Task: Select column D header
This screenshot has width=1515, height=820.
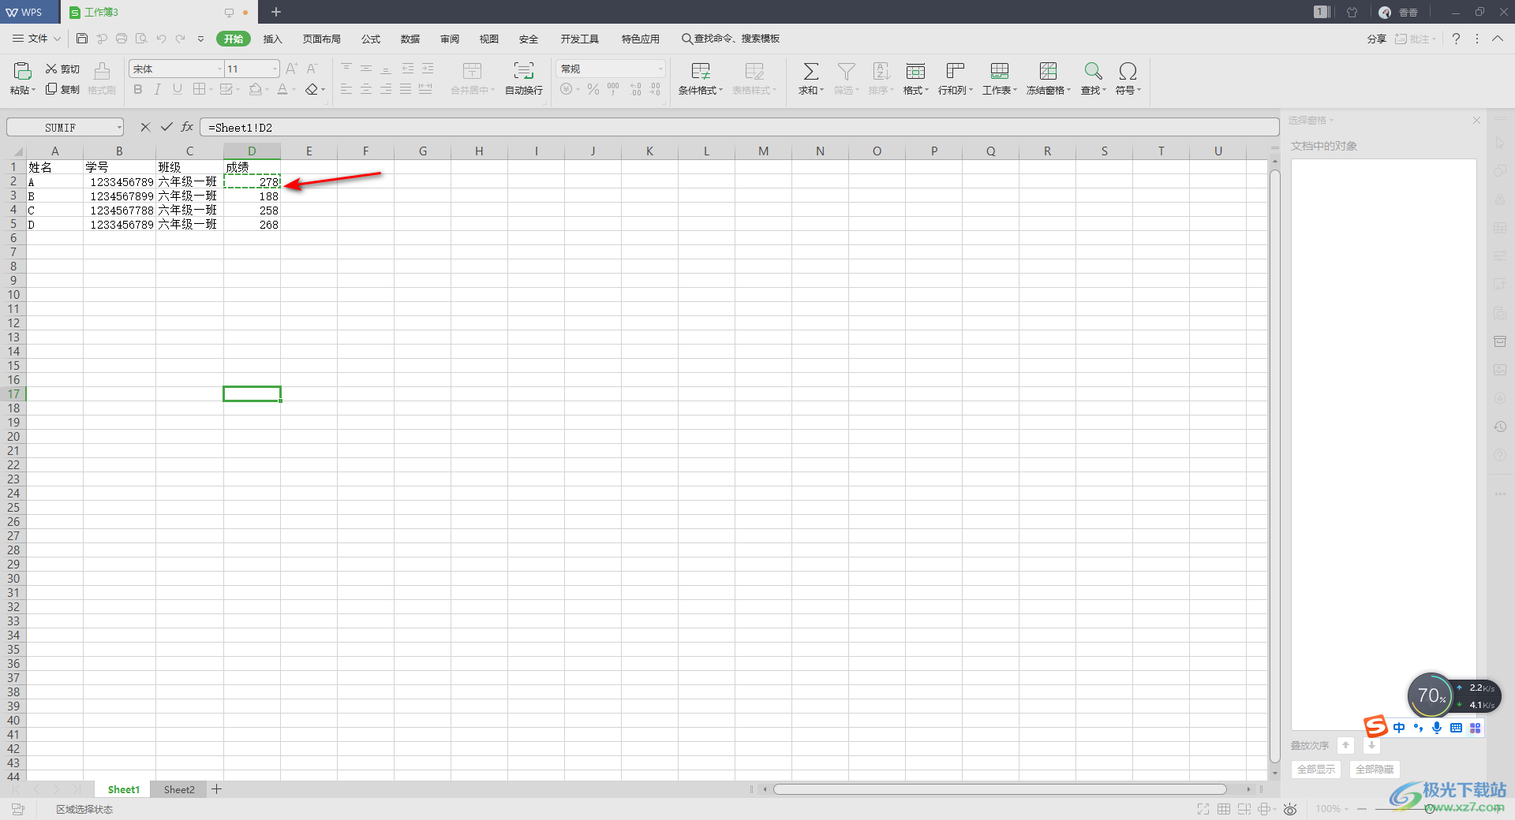Action: coord(252,151)
